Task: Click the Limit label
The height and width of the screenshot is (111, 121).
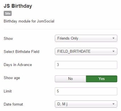Action: click(x=8, y=91)
